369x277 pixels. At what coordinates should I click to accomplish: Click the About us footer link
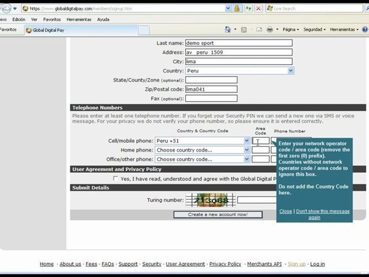(x=70, y=264)
